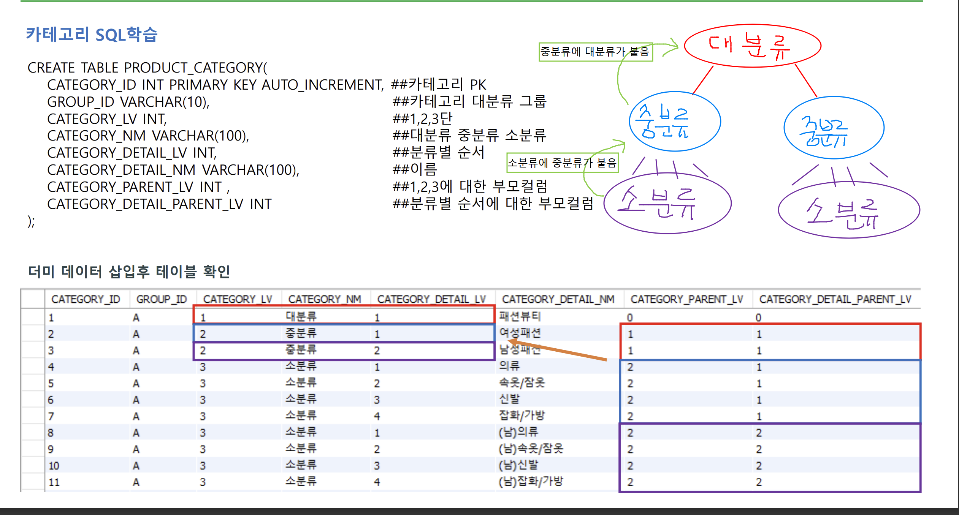The height and width of the screenshot is (515, 959).
Task: Click the green 소분류에 중분류가 붙음 label
Action: (562, 163)
